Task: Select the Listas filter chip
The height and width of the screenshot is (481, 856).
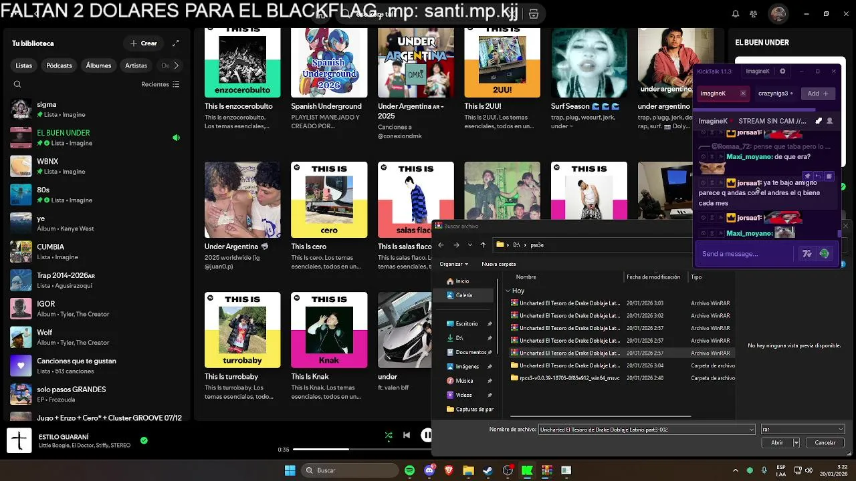Action: pyautogui.click(x=24, y=65)
